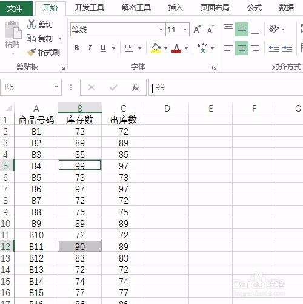Expand Name Box dropdown arrow
This screenshot has width=303, height=304.
tap(56, 87)
